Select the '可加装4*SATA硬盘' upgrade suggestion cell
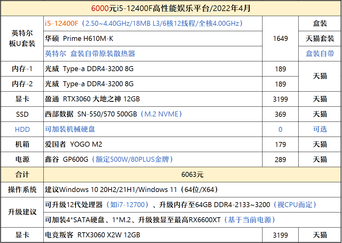This screenshot has width=342, height=243. (193, 220)
